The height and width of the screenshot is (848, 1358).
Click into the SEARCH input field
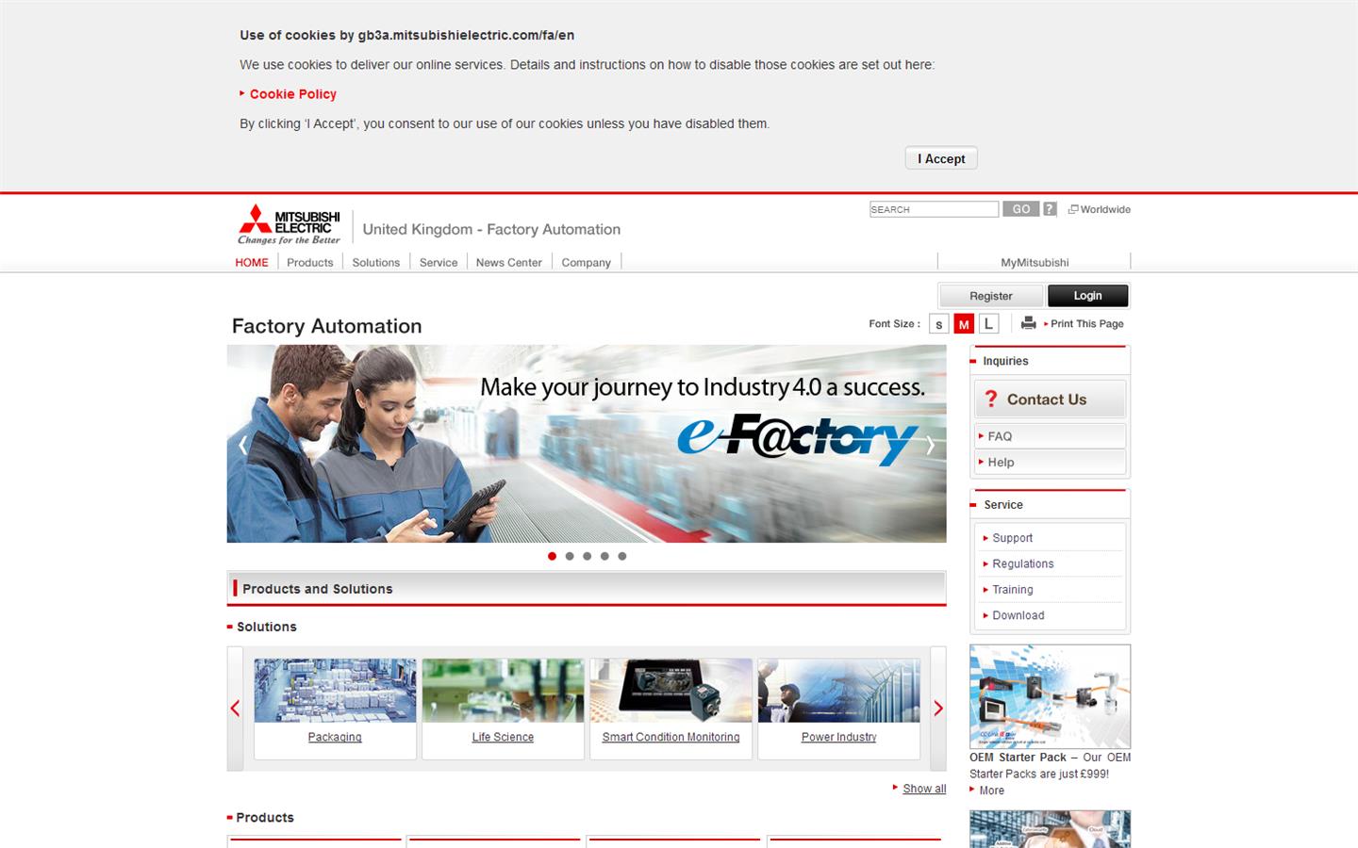click(x=934, y=209)
